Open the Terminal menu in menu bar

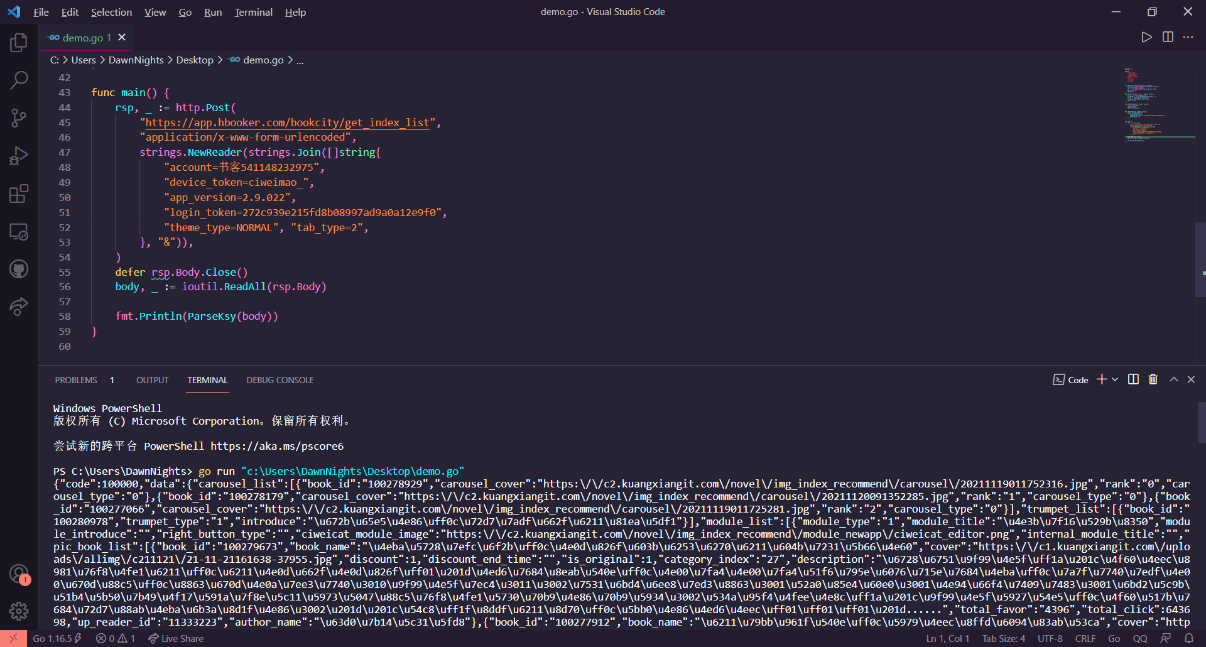tap(253, 12)
